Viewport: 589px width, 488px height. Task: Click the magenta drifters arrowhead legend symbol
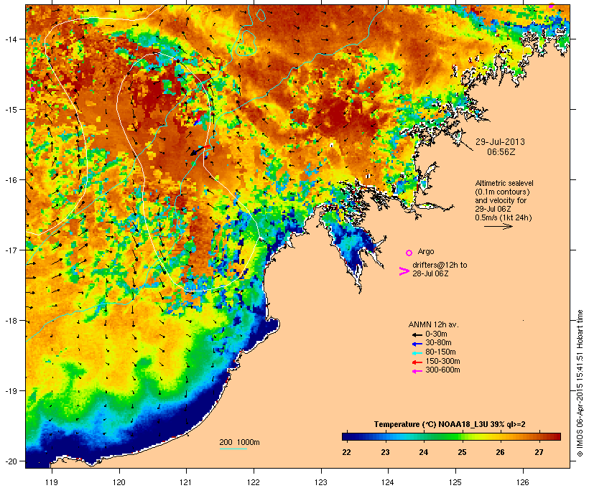(x=404, y=271)
